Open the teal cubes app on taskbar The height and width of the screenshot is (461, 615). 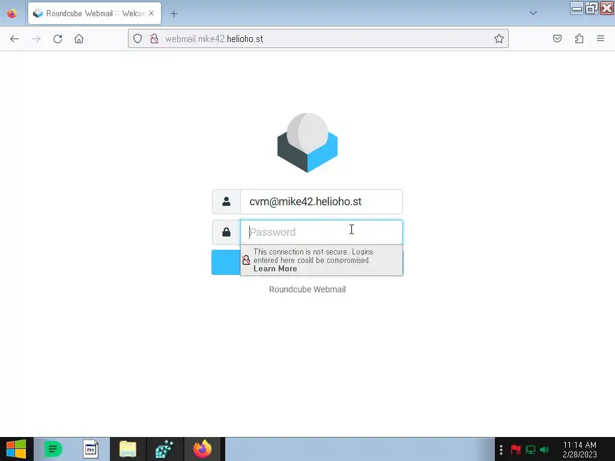(x=165, y=449)
